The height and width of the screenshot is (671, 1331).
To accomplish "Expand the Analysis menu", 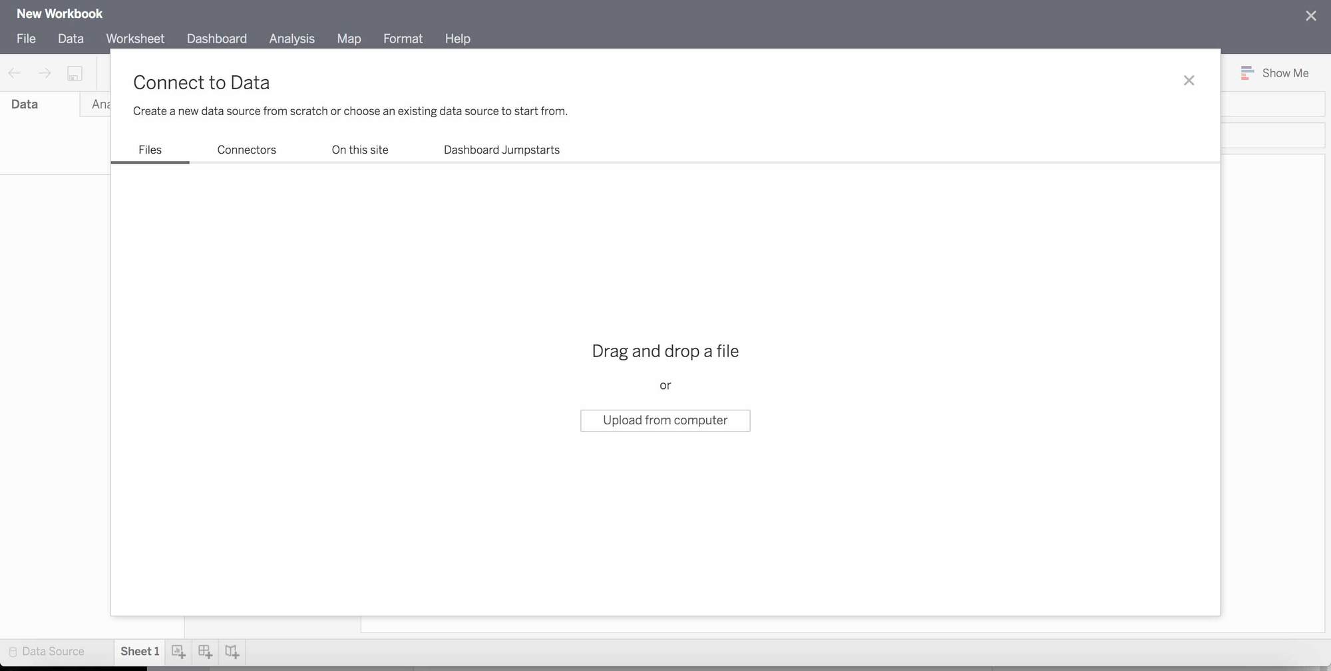I will (291, 39).
